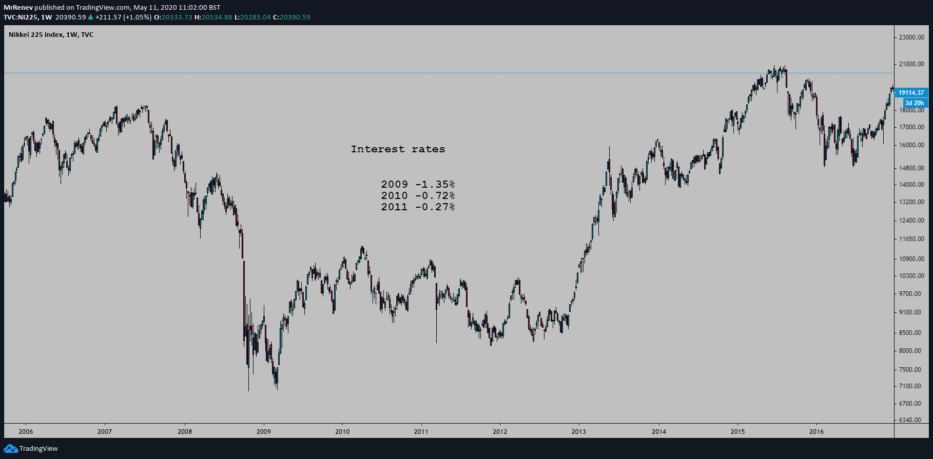Click the 2013 label on time axis
Image resolution: width=933 pixels, height=459 pixels.
coord(579,431)
